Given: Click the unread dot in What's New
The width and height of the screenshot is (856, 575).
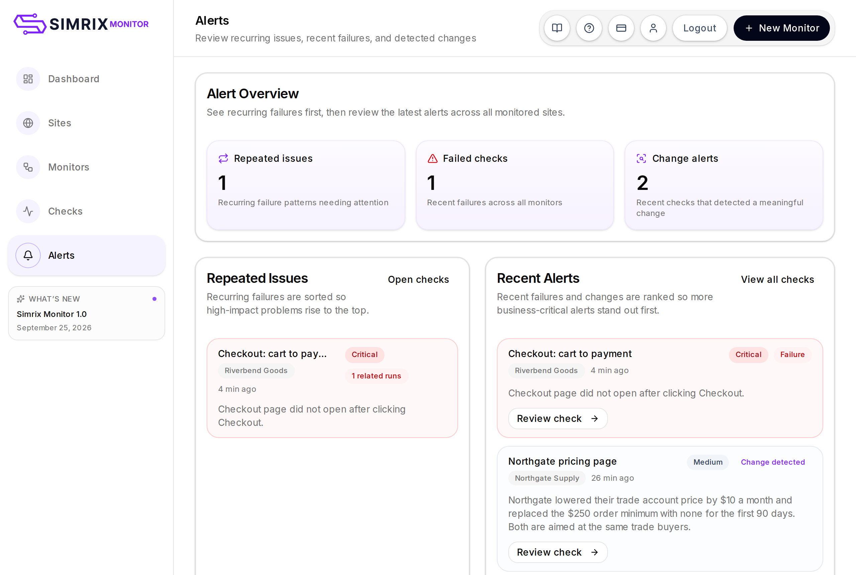Looking at the screenshot, I should click(x=154, y=299).
